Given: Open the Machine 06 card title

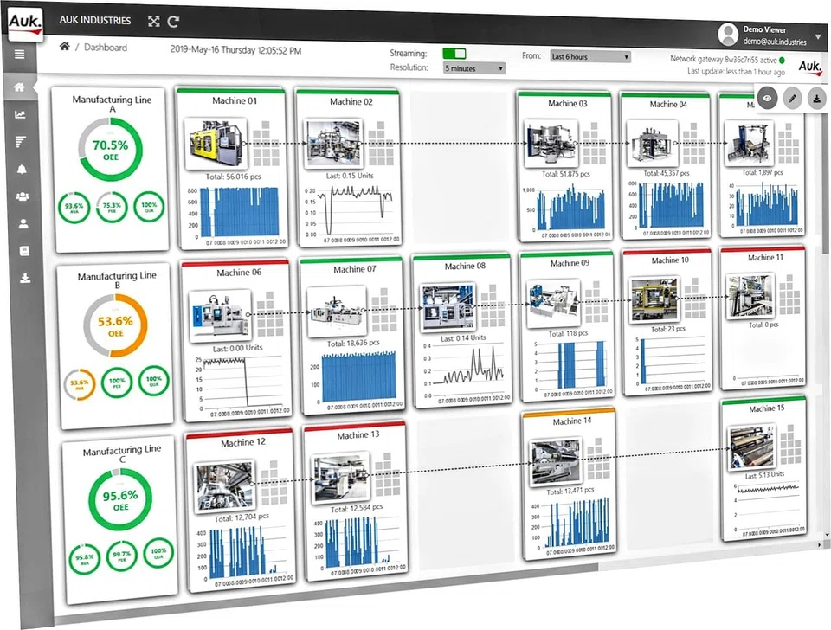Looking at the screenshot, I should [233, 273].
